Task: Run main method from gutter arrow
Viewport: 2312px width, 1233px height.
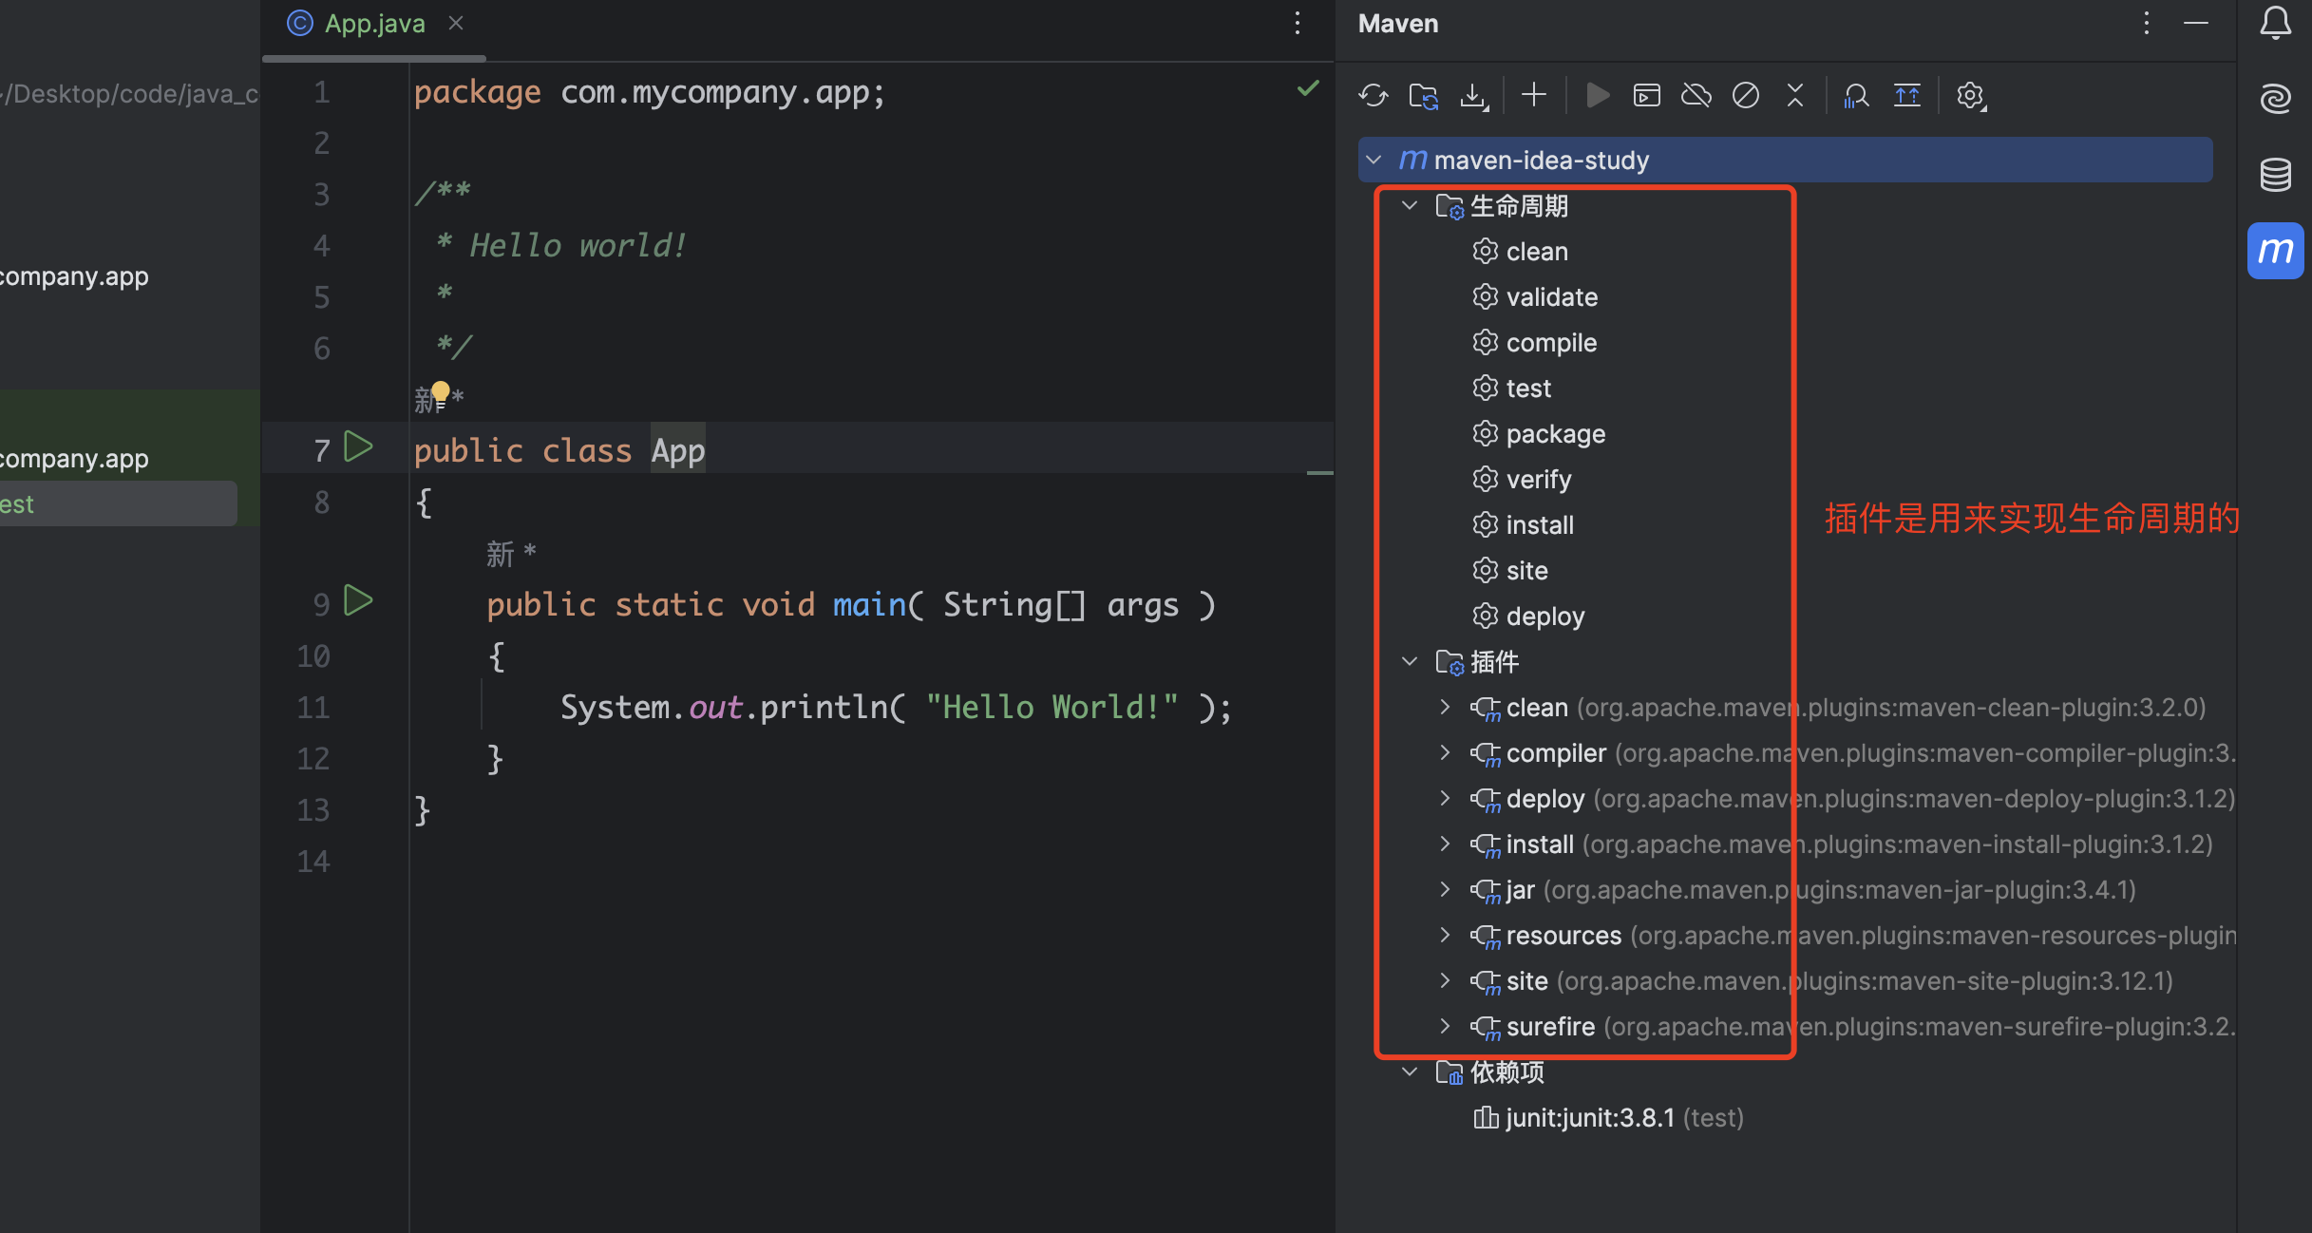Action: (358, 601)
